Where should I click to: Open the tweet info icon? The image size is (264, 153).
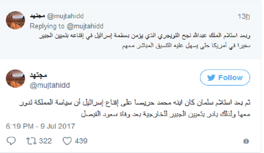(x=246, y=141)
